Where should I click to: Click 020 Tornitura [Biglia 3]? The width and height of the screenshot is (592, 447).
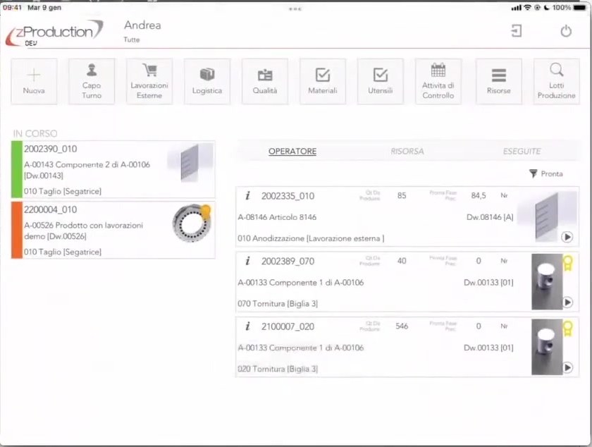tap(278, 369)
